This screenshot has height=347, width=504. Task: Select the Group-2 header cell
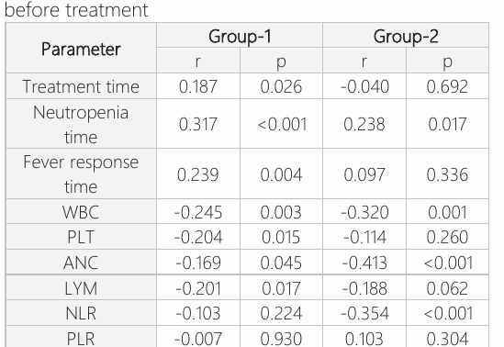(406, 36)
